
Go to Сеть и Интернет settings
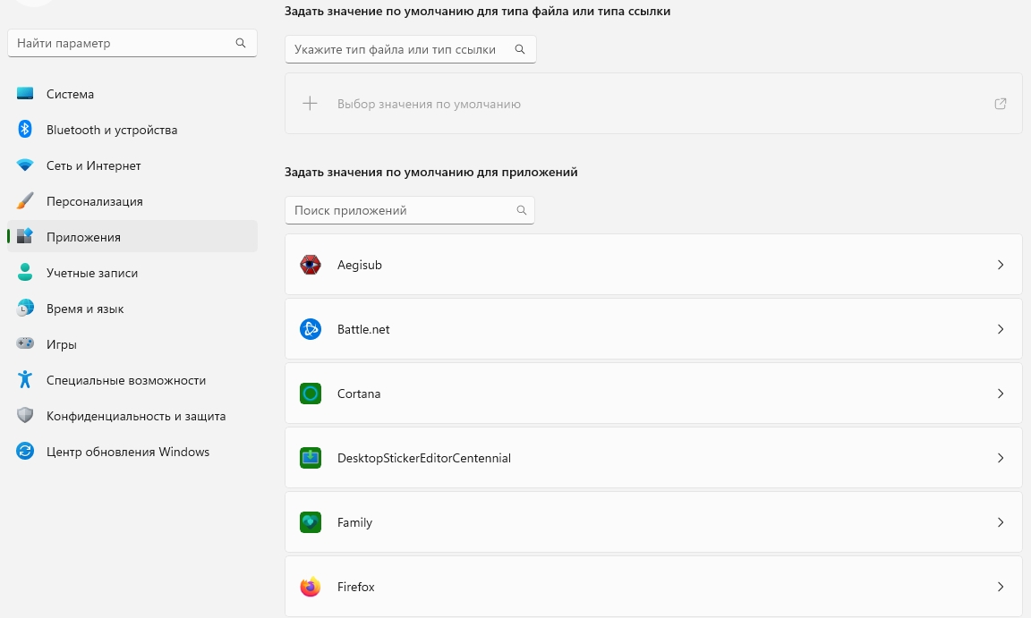click(x=132, y=165)
